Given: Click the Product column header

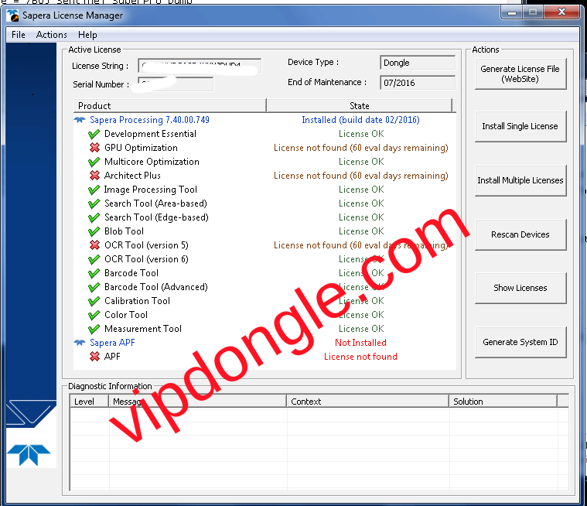Looking at the screenshot, I should click(x=170, y=106).
